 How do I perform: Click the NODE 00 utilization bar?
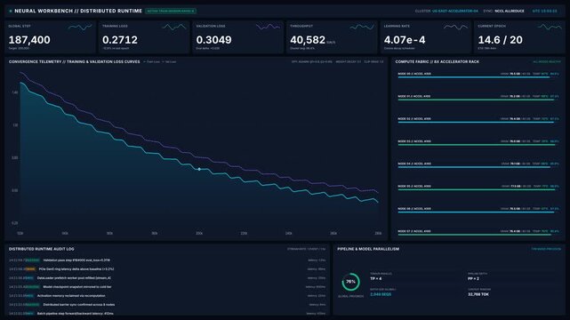tap(478, 77)
